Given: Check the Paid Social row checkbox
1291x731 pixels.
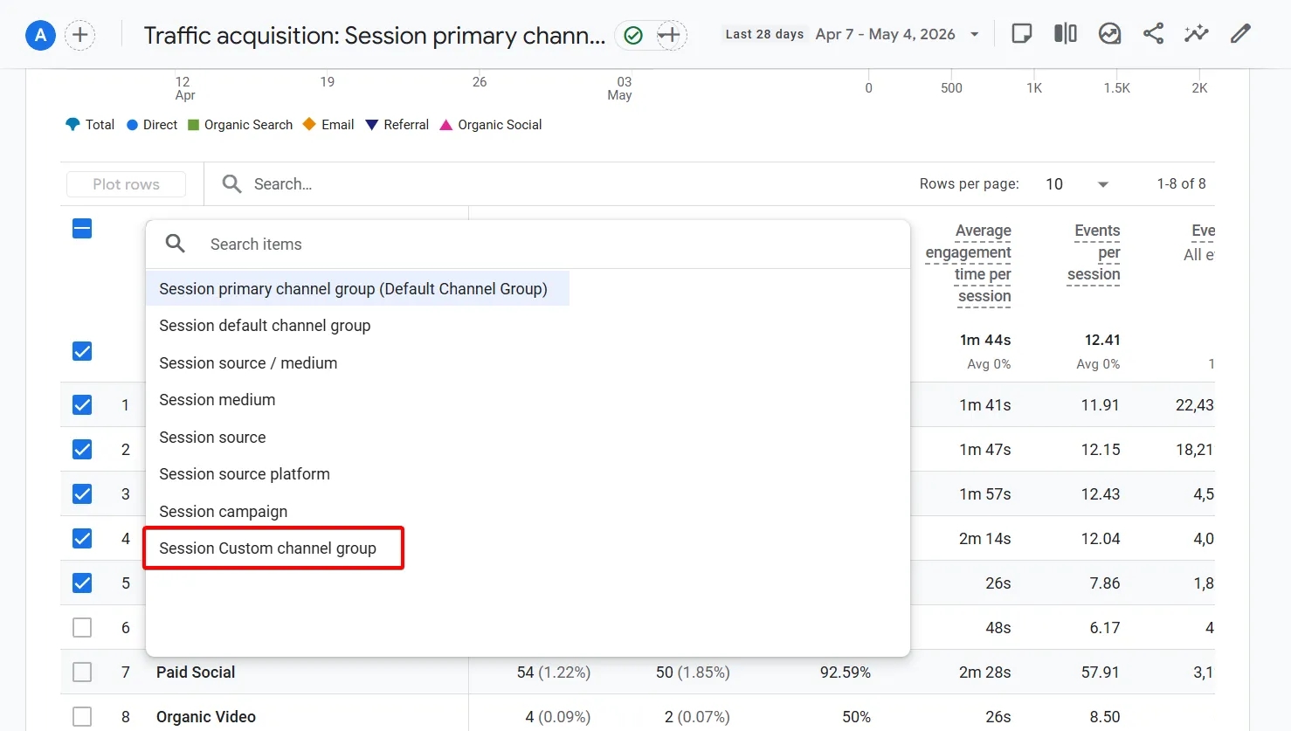Looking at the screenshot, I should click(82, 672).
